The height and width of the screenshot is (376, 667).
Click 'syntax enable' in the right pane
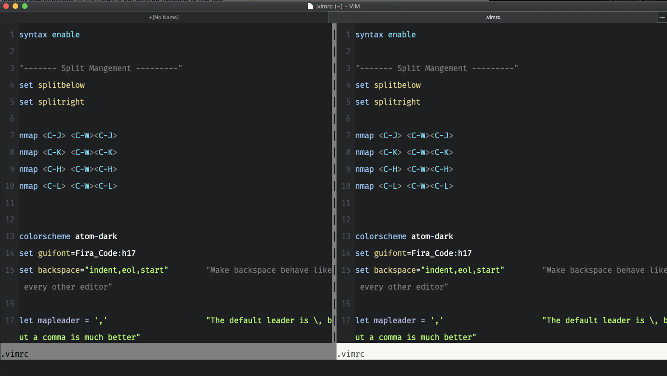pos(386,35)
